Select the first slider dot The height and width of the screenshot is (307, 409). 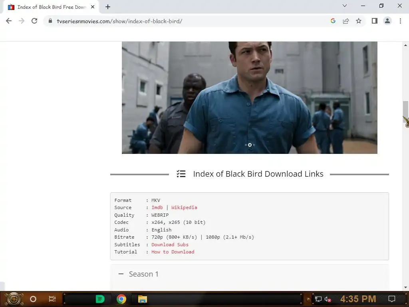pyautogui.click(x=246, y=145)
